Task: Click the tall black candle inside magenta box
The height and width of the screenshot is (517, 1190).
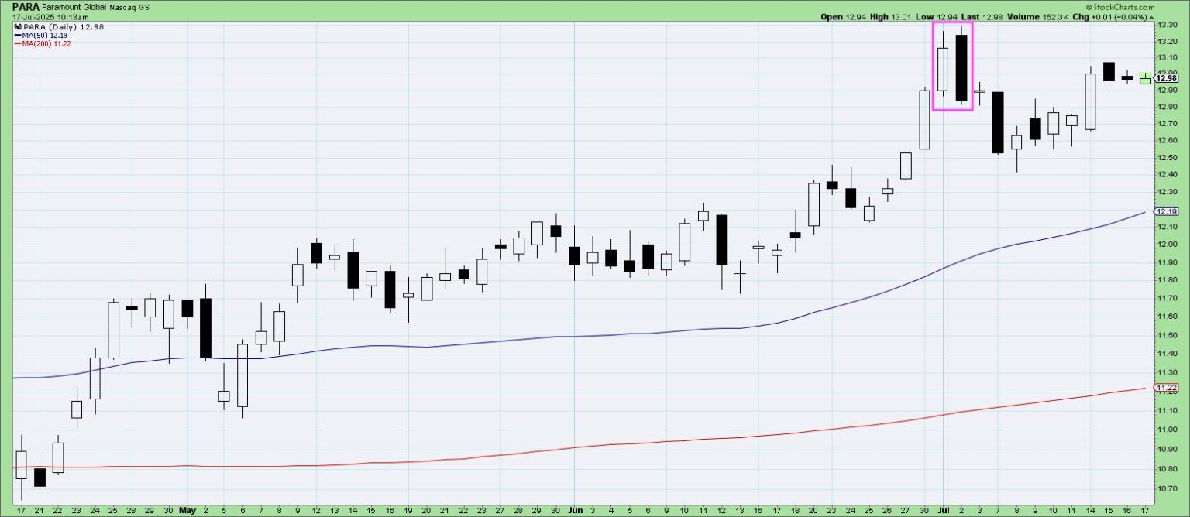Action: [961, 68]
